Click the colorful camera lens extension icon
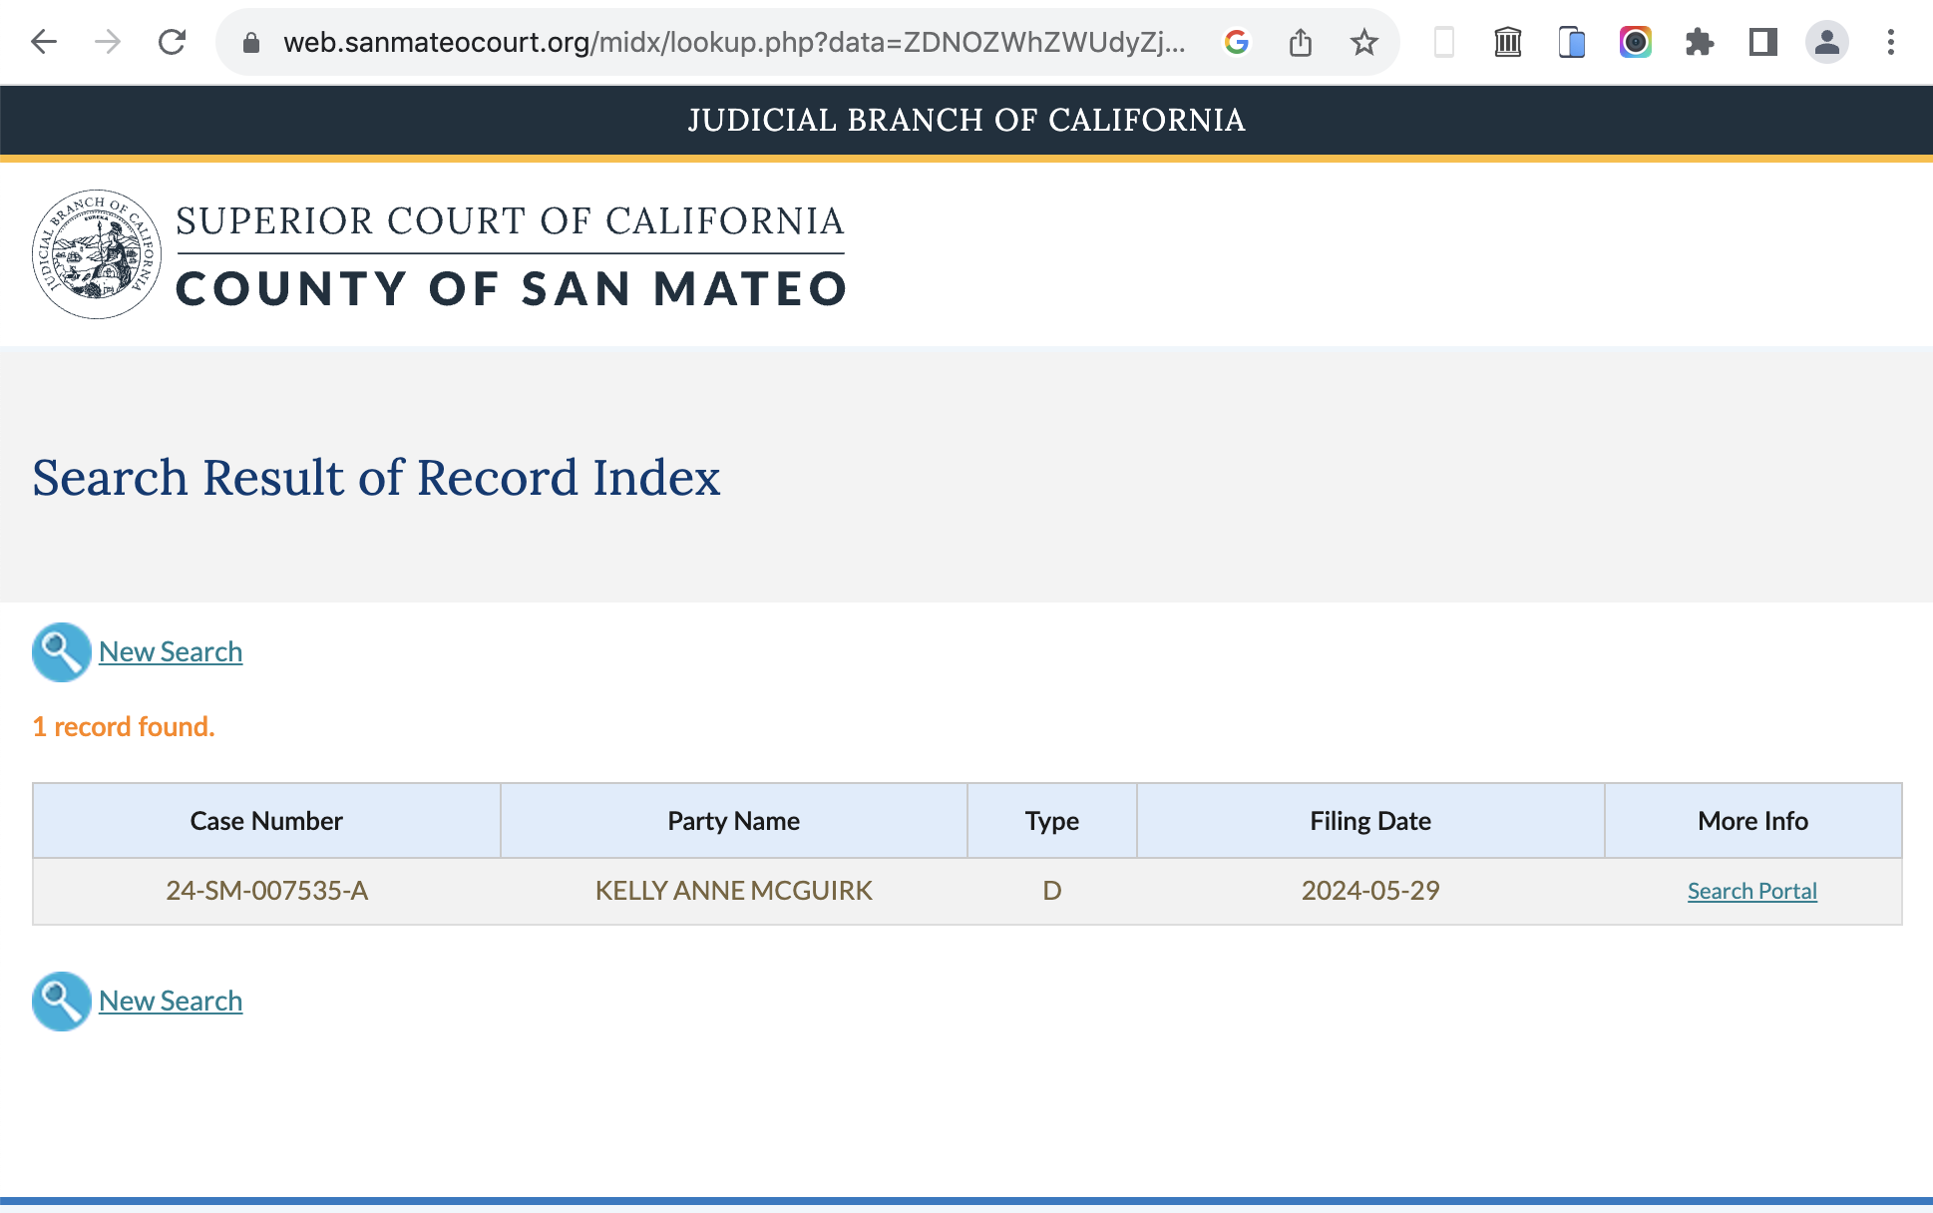This screenshot has height=1213, width=1933. click(1636, 42)
